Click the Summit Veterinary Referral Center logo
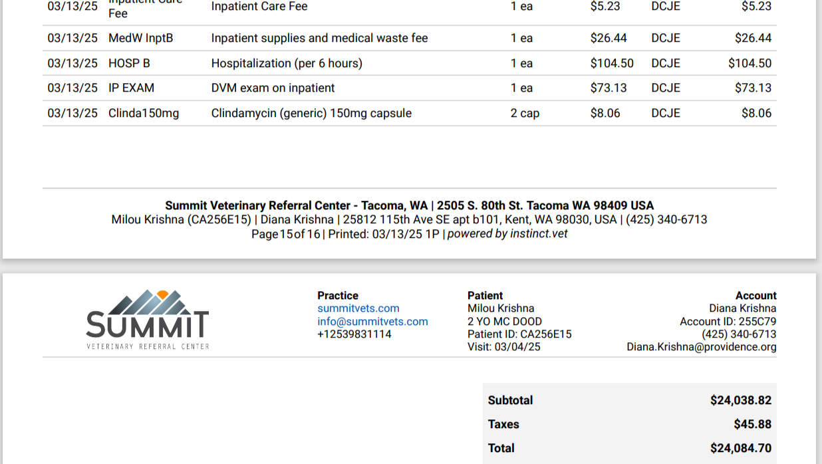The height and width of the screenshot is (464, 822). [x=148, y=320]
